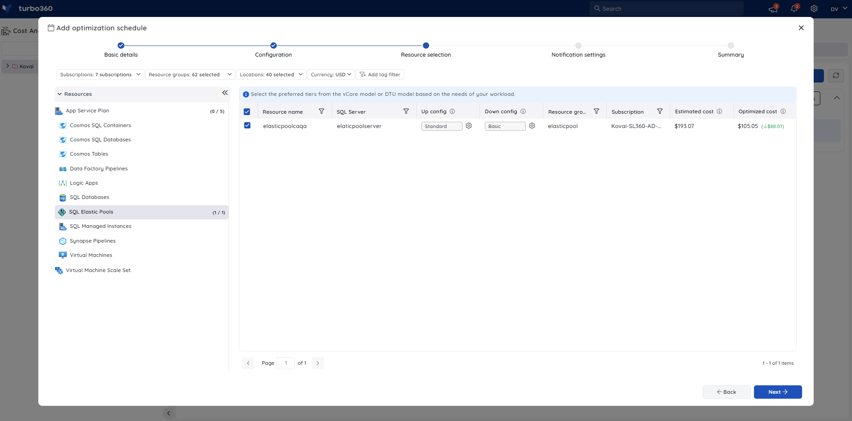The image size is (852, 421).
Task: Collapse the sidebar with bottom chevron
Action: [168, 413]
